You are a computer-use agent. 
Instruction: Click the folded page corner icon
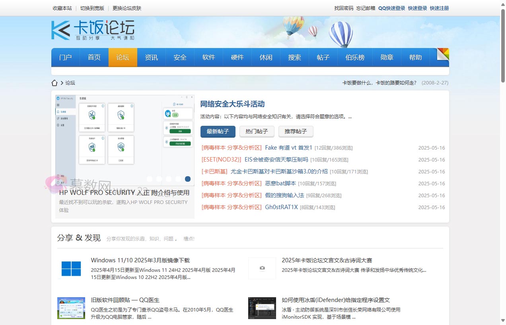coord(443,54)
